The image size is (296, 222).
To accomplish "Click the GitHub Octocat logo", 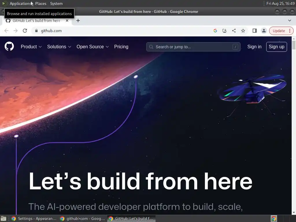I will coord(9,47).
